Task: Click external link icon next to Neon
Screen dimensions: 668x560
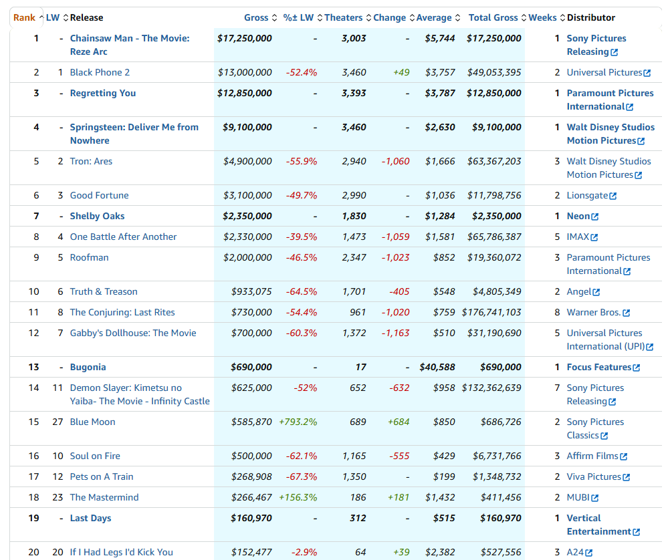Action: [595, 217]
